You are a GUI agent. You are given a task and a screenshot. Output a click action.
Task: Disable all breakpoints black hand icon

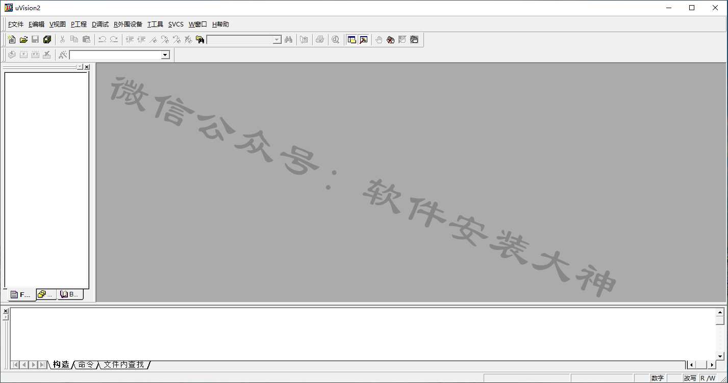pos(414,39)
